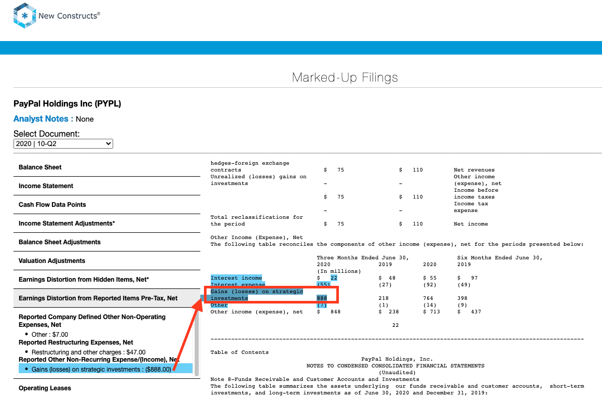Click the Analyst Notes label
The width and height of the screenshot is (602, 396).
click(43, 119)
